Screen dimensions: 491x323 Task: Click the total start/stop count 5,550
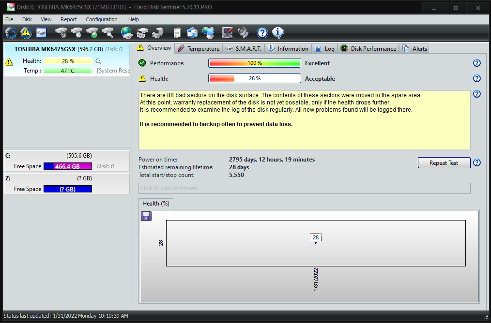pyautogui.click(x=236, y=175)
